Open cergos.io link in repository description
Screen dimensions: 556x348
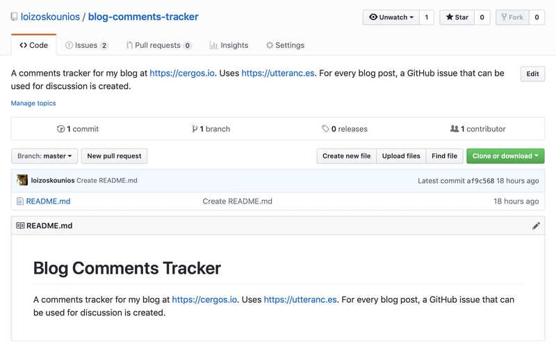(x=182, y=73)
